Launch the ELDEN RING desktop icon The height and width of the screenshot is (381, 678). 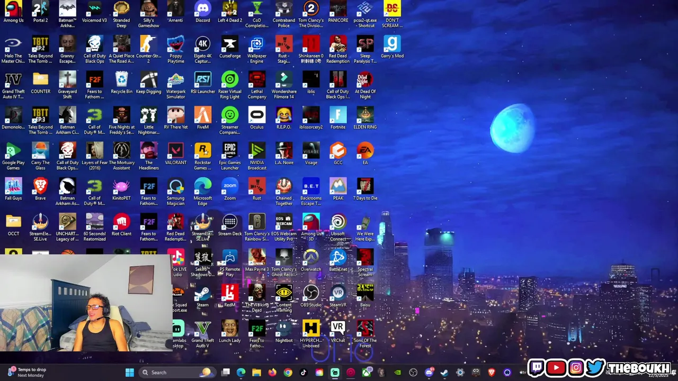click(x=365, y=118)
